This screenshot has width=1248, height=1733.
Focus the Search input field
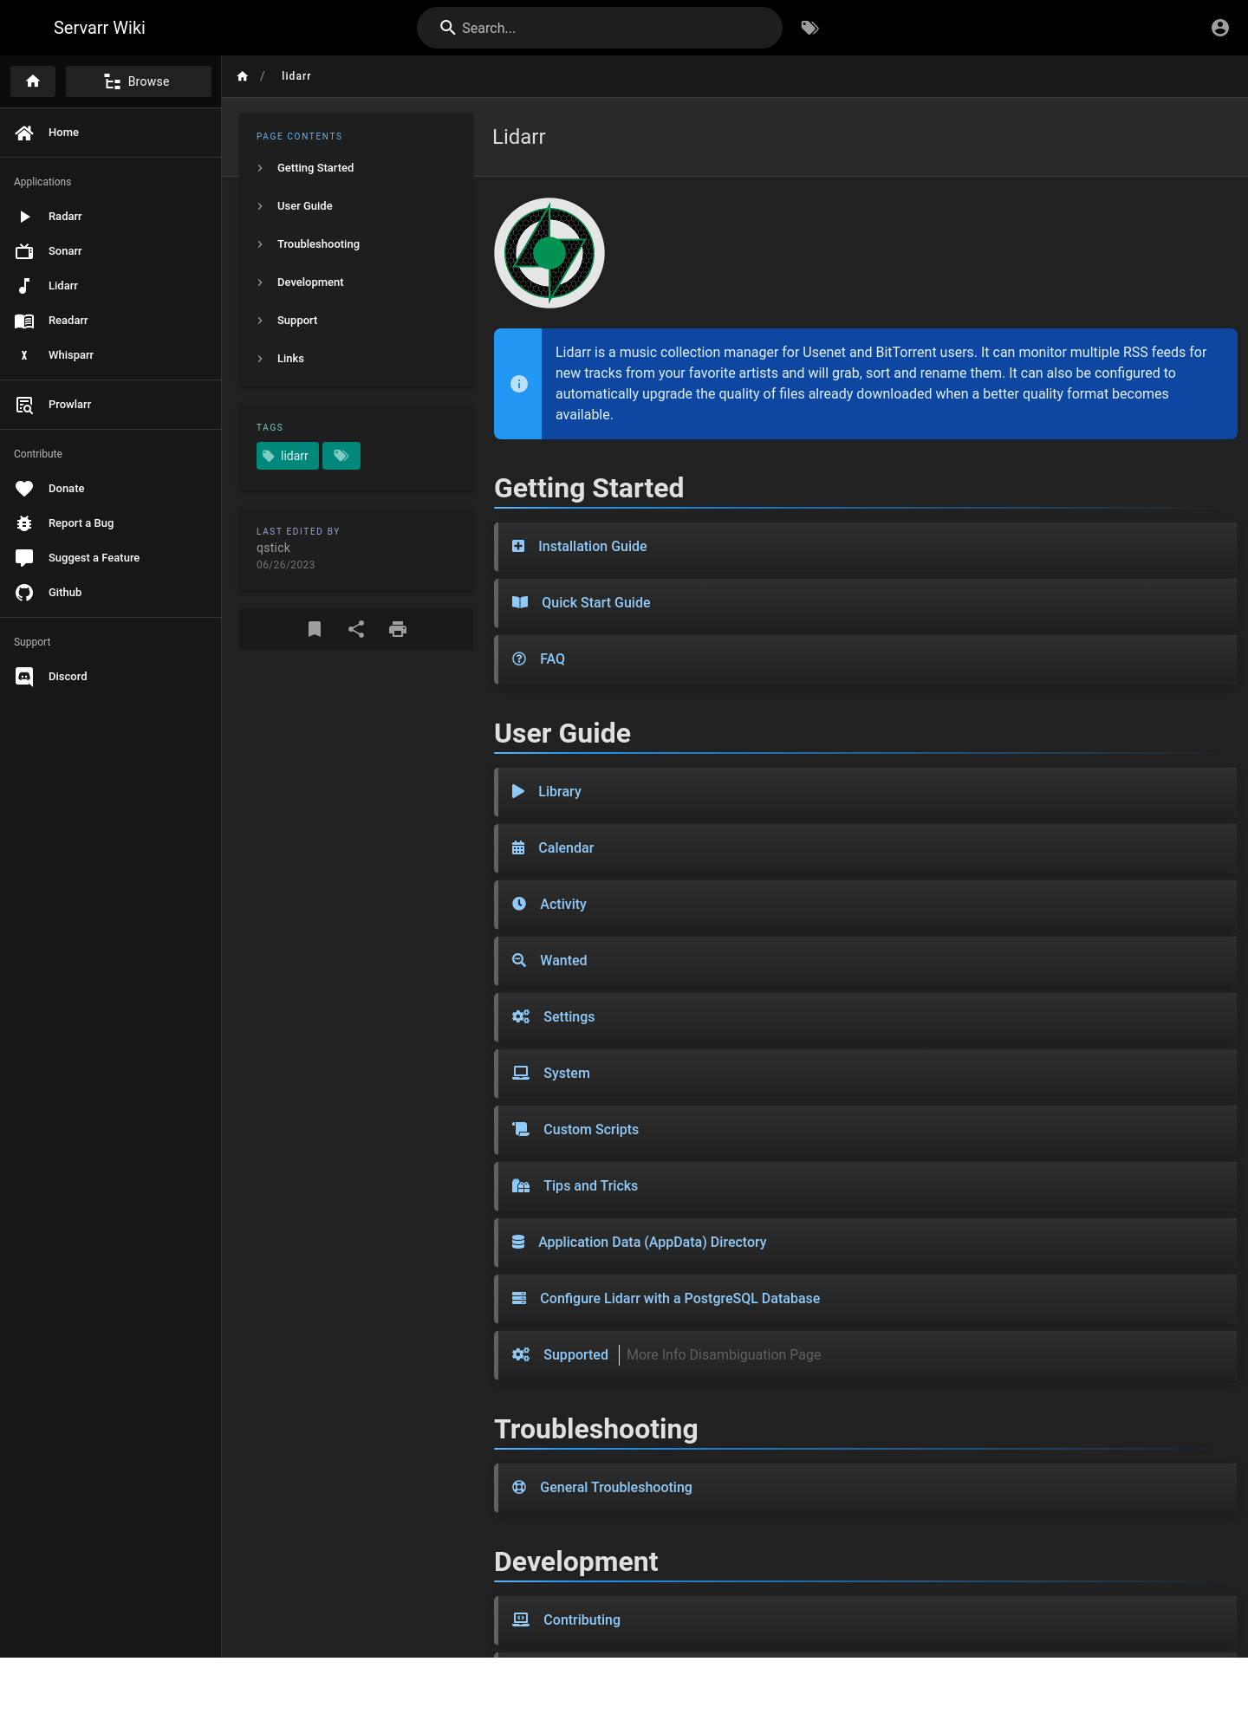(600, 28)
